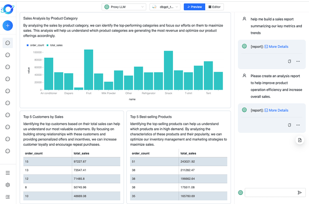Click the settings gear icon in sidebar
The height and width of the screenshot is (204, 309).
[x=8, y=185]
